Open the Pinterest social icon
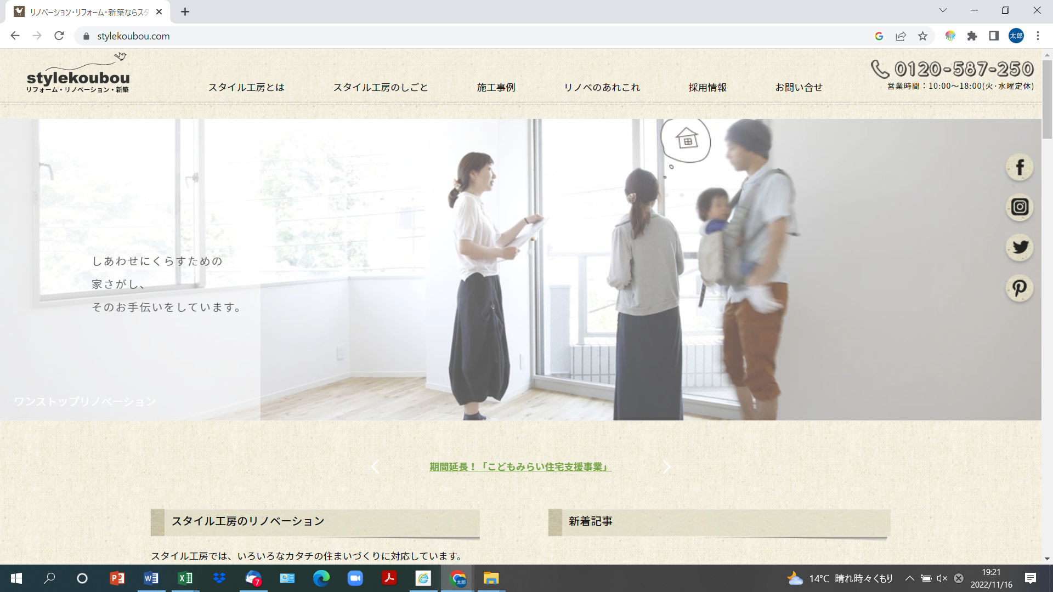The width and height of the screenshot is (1053, 592). tap(1020, 288)
